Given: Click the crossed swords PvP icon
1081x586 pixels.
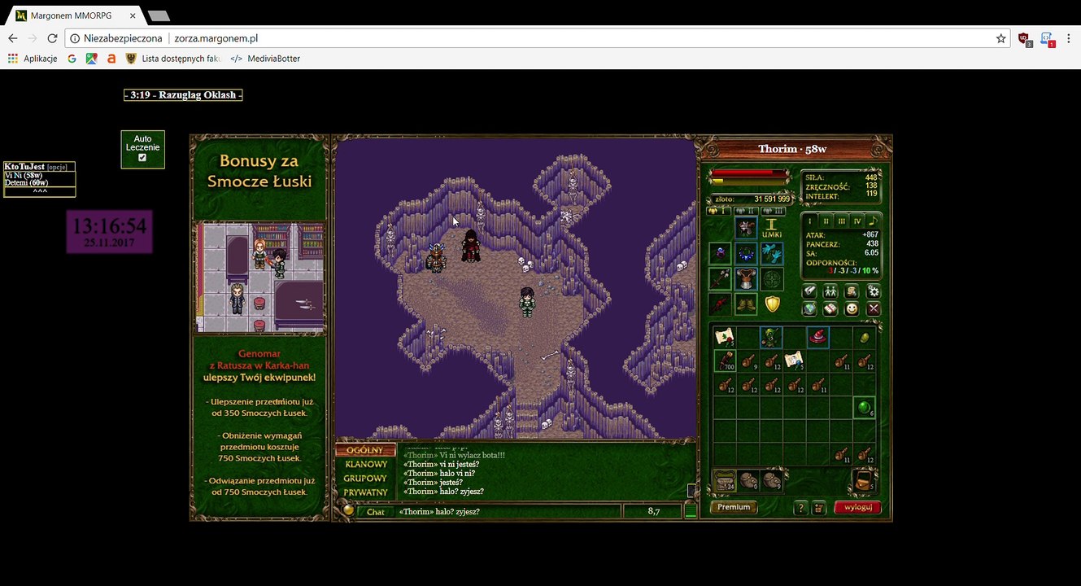Looking at the screenshot, I should pyautogui.click(x=874, y=309).
